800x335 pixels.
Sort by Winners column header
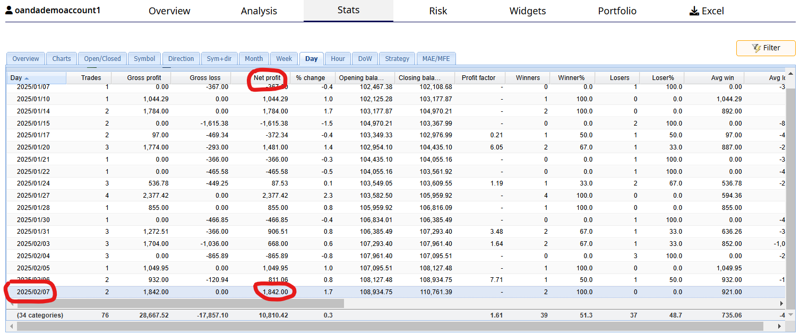pyautogui.click(x=528, y=78)
